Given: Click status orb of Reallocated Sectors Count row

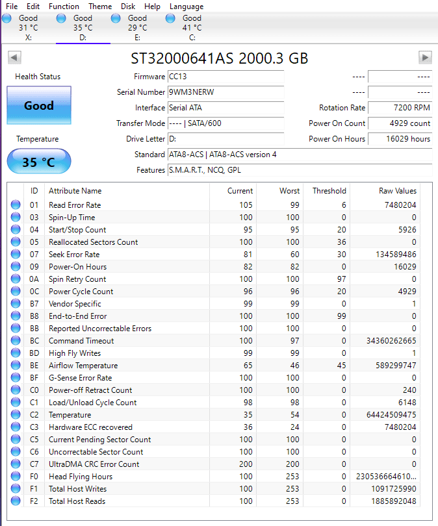Looking at the screenshot, I should tap(16, 242).
